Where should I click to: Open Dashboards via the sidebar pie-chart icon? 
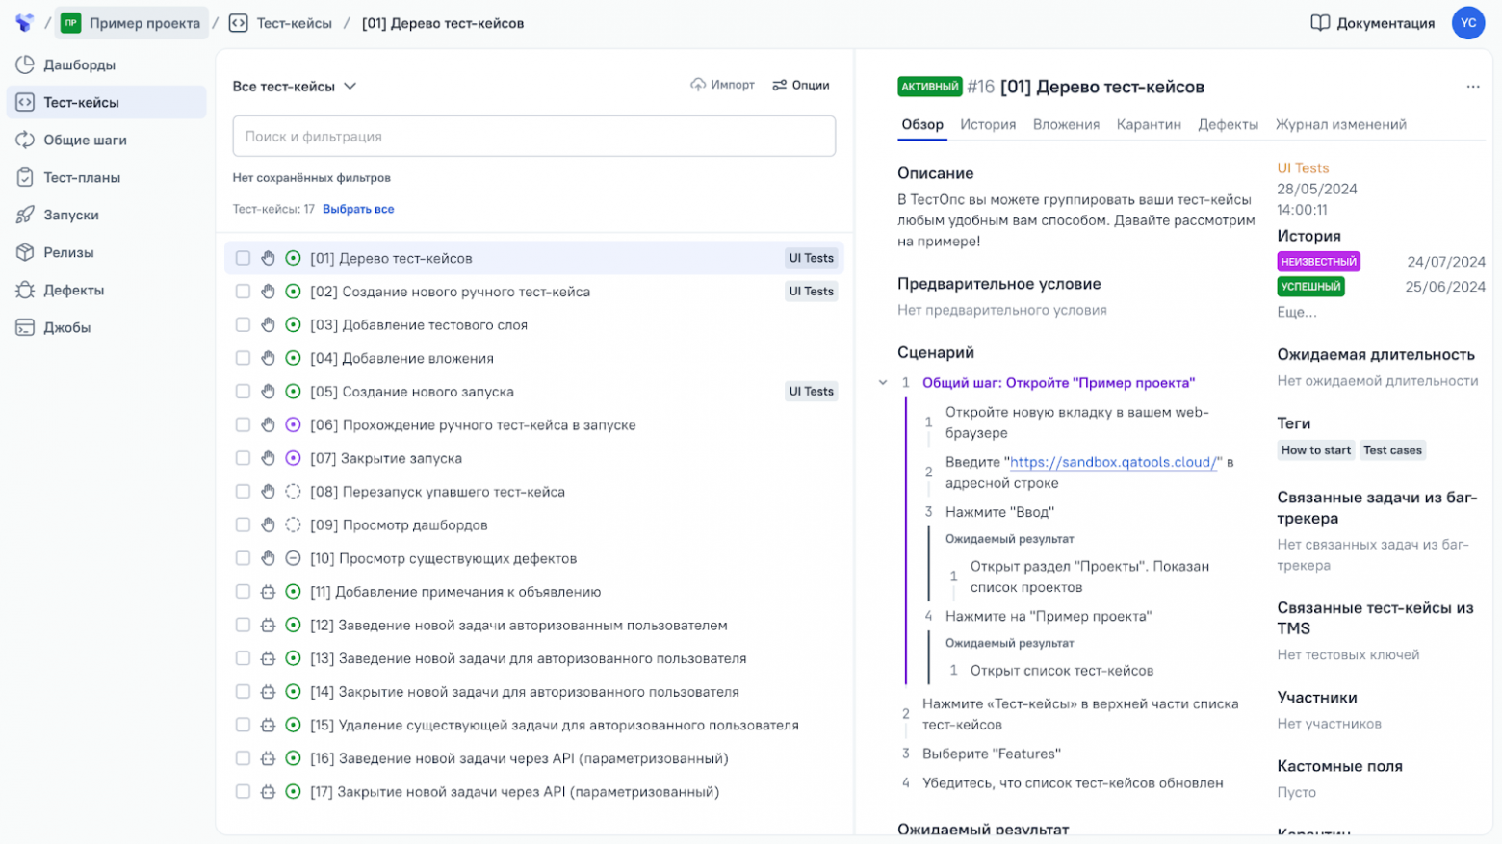coord(25,64)
